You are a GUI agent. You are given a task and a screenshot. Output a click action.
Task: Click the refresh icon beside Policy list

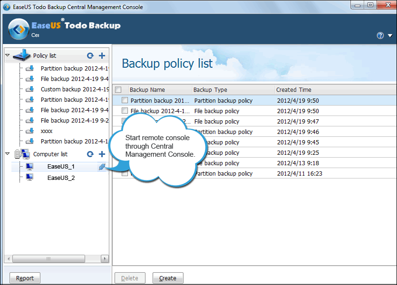pos(90,56)
